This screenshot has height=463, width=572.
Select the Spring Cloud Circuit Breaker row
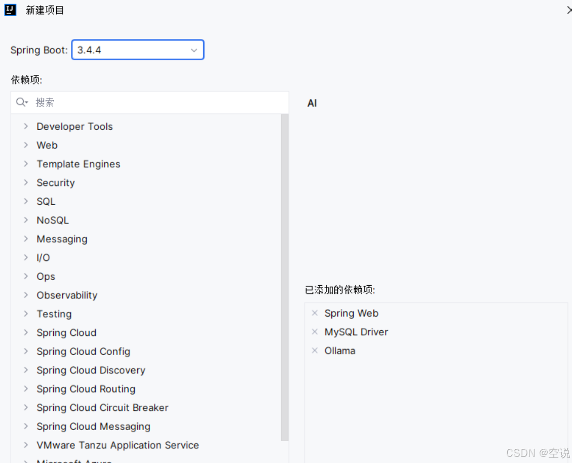[146, 407]
